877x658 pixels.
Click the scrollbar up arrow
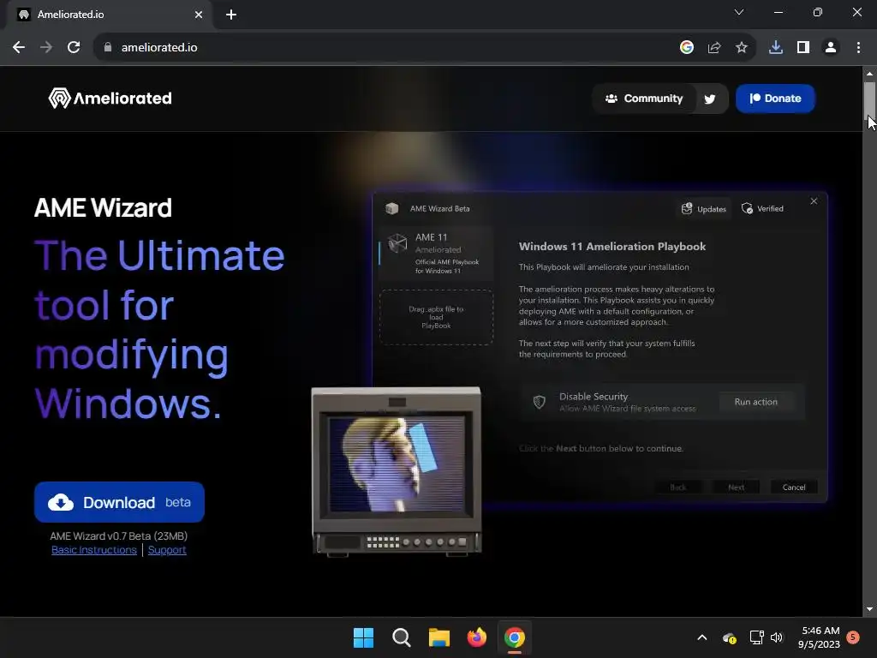869,74
